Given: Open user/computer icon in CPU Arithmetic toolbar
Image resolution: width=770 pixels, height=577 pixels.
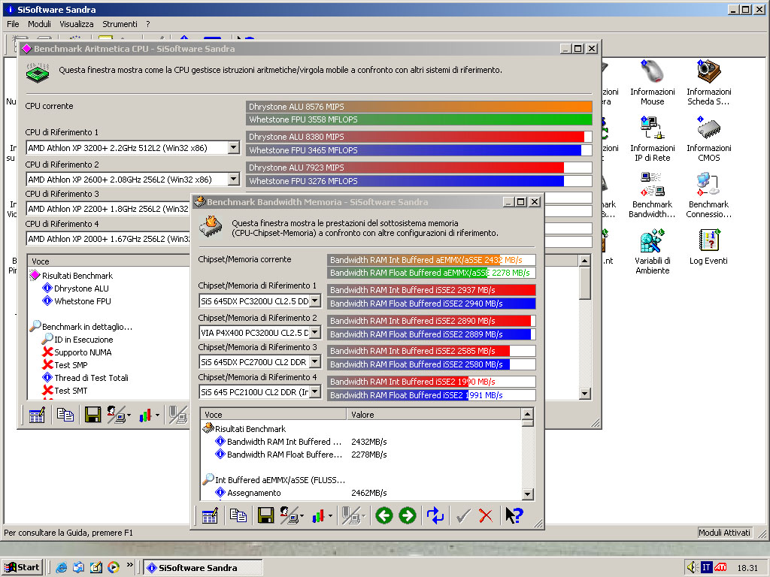Looking at the screenshot, I should [x=117, y=415].
